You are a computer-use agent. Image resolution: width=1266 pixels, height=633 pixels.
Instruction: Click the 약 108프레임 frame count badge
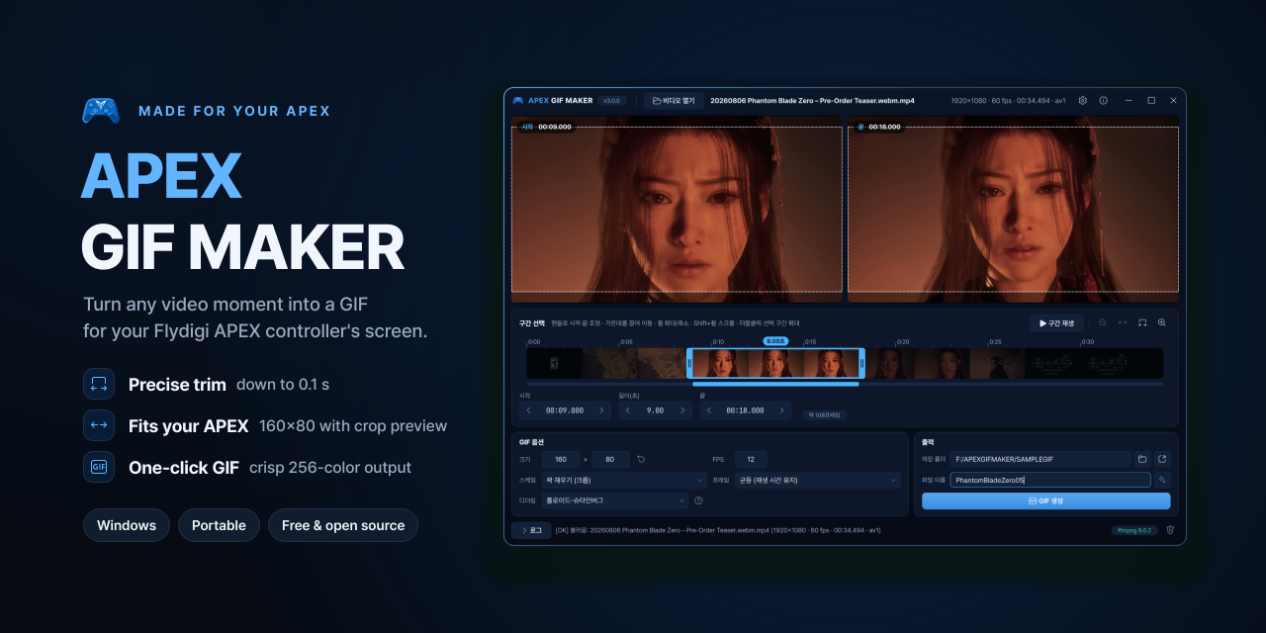(823, 415)
